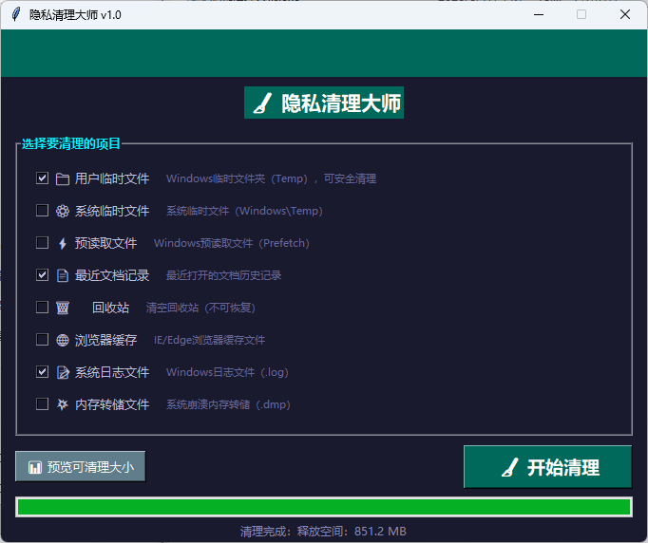Click description Windows预读取文件 (Prefetch)

[232, 243]
